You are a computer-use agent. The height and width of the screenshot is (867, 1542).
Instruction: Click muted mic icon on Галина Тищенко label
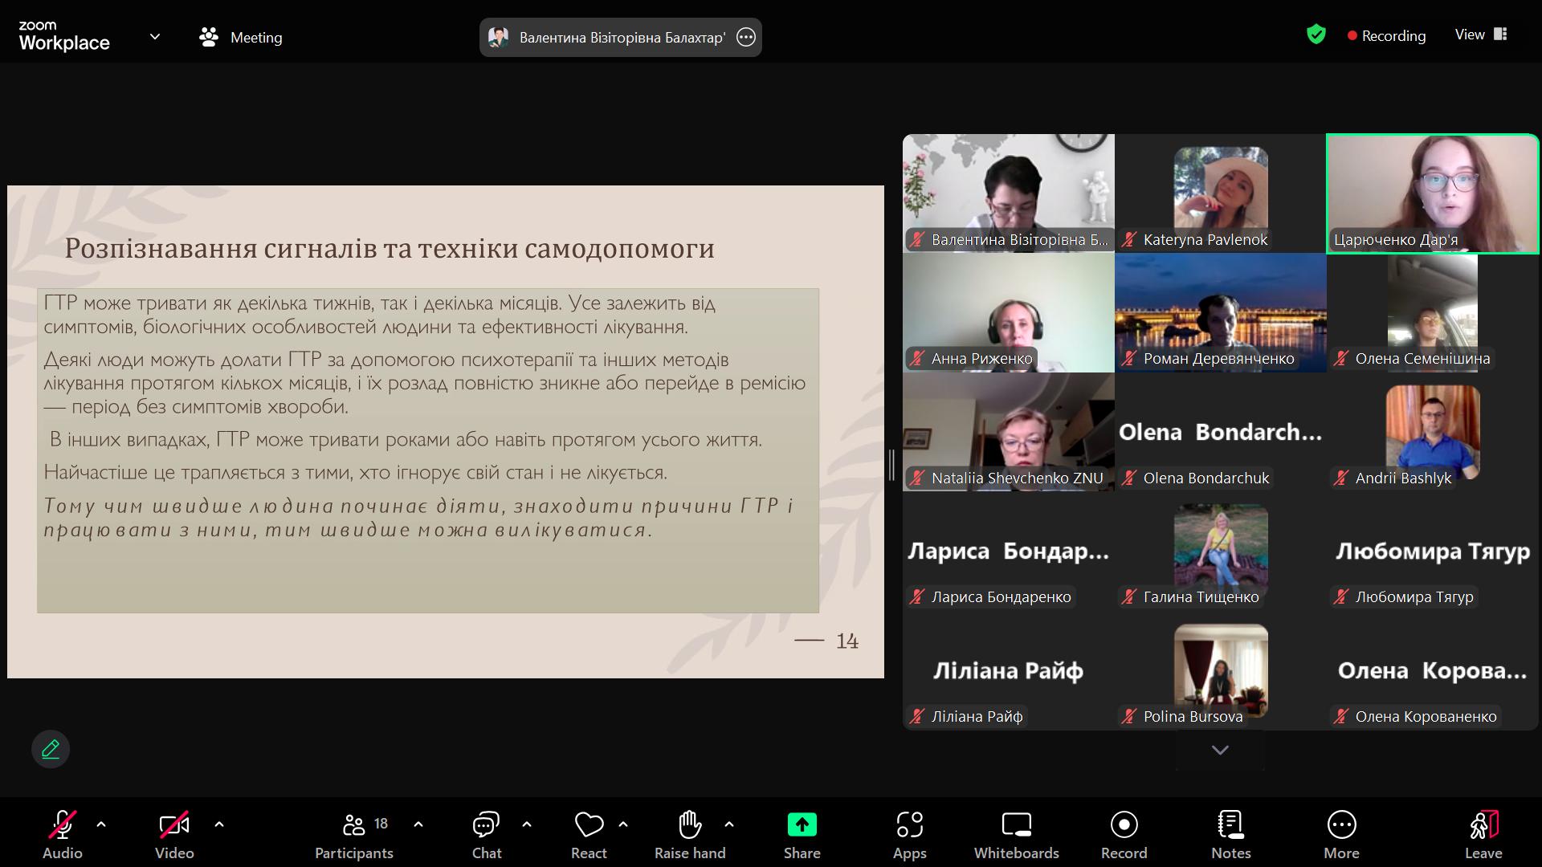[1129, 596]
